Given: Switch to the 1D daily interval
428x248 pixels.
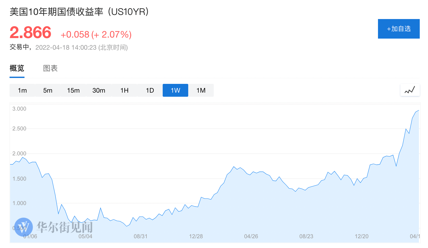Looking at the screenshot, I should pos(150,90).
